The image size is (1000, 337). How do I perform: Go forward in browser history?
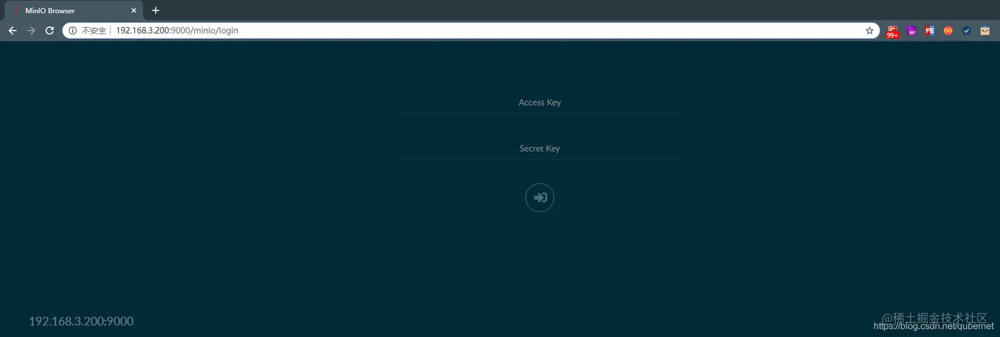point(31,30)
